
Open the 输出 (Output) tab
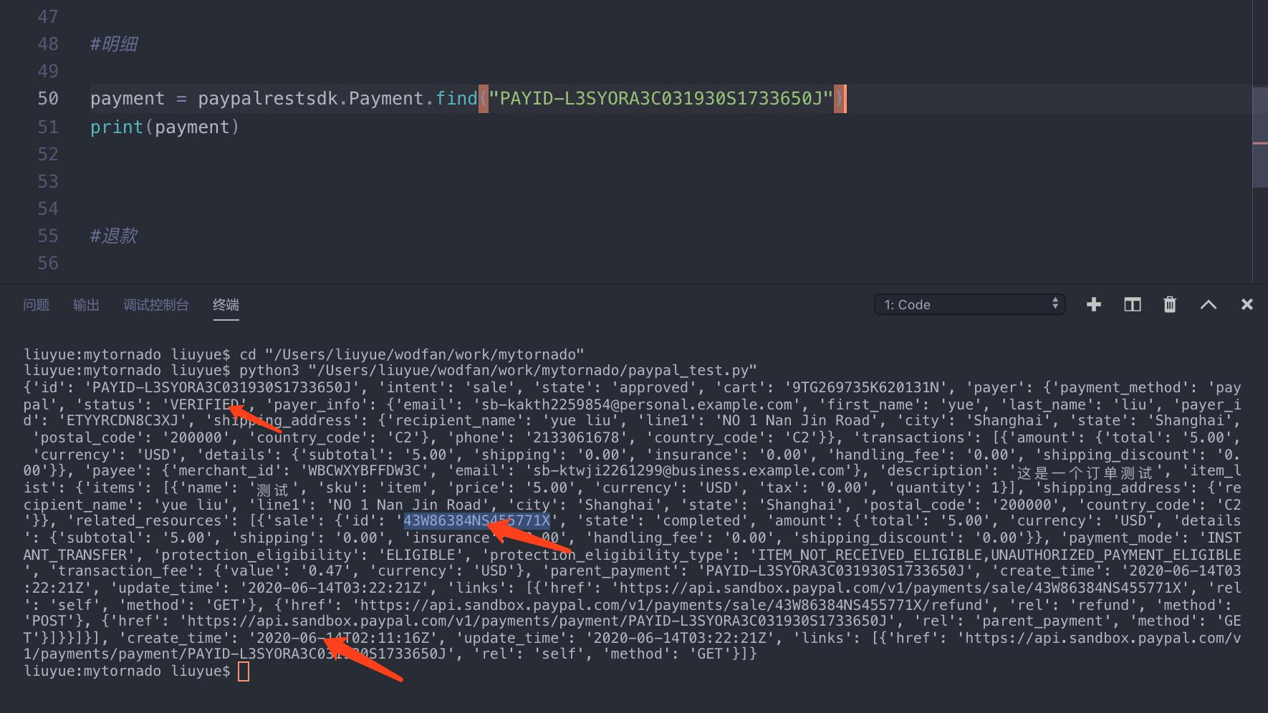[x=86, y=304]
